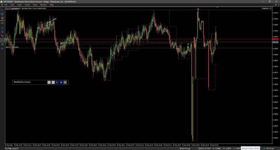Minimize the inner chart window
The height and width of the screenshot is (150, 280).
click(x=273, y=5)
